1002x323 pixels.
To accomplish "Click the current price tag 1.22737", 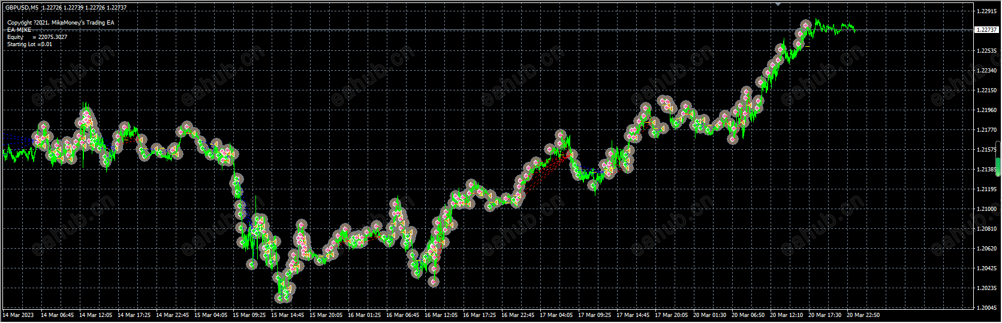I will point(986,29).
